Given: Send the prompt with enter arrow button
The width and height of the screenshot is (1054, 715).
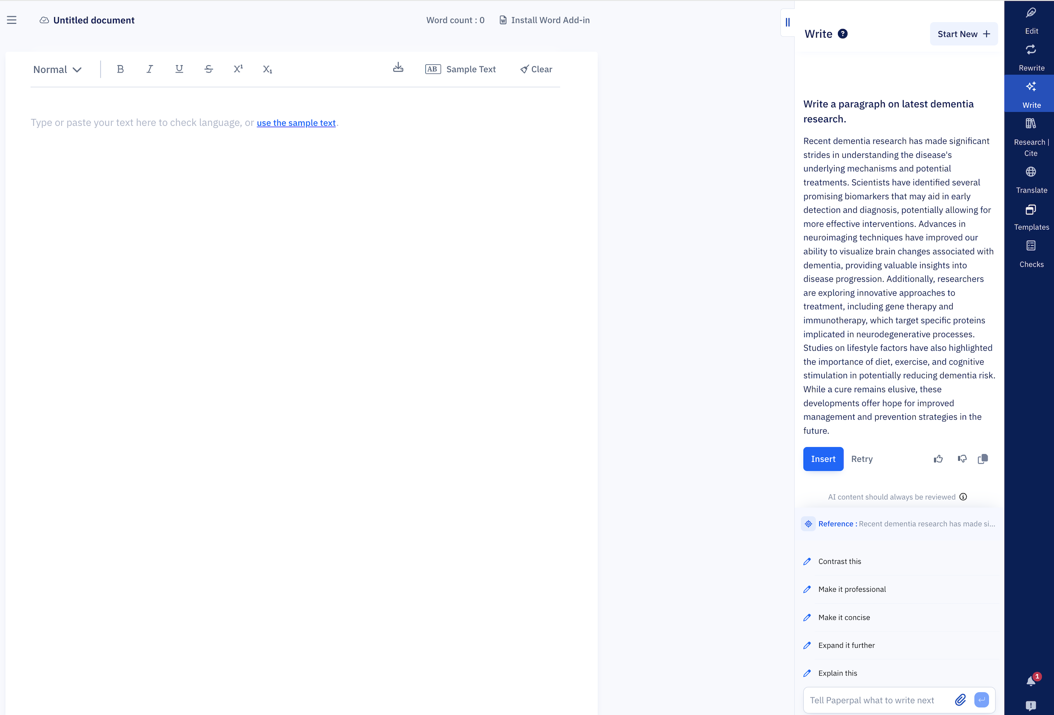Looking at the screenshot, I should click(982, 700).
